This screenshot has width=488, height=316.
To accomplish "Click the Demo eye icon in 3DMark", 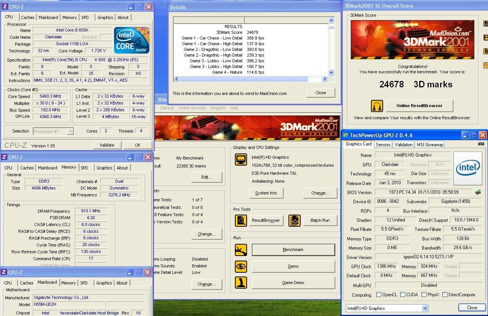I will pyautogui.click(x=241, y=266).
